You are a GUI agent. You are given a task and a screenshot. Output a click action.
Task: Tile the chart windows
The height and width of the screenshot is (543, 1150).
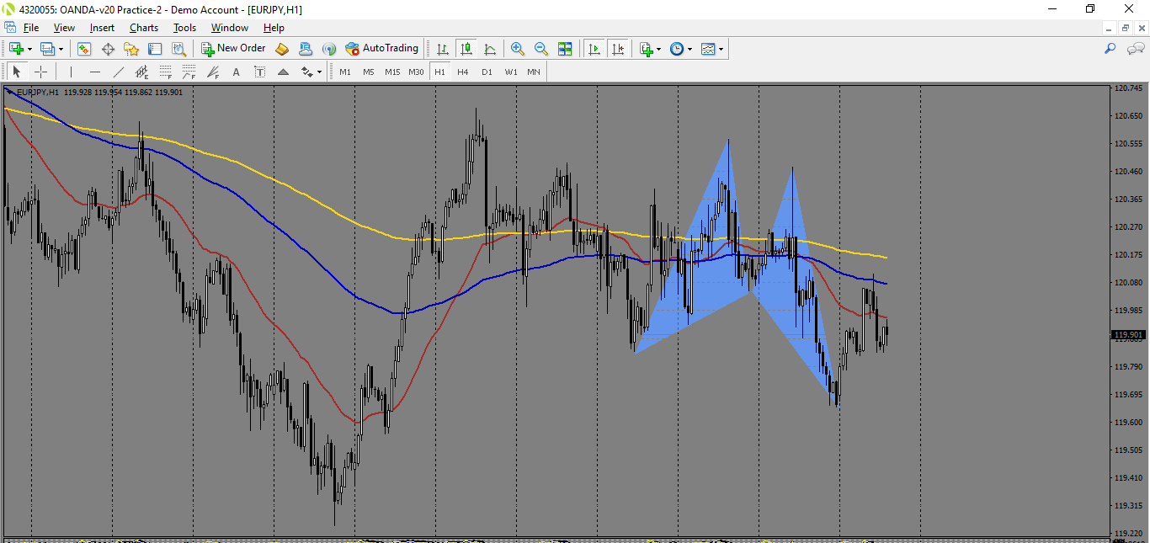[565, 49]
